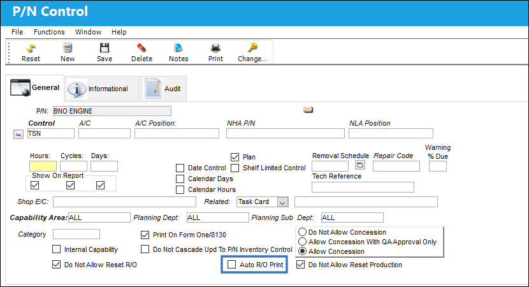This screenshot has height=287, width=529.
Task: Click the NLA Position input field
Action: [391, 133]
